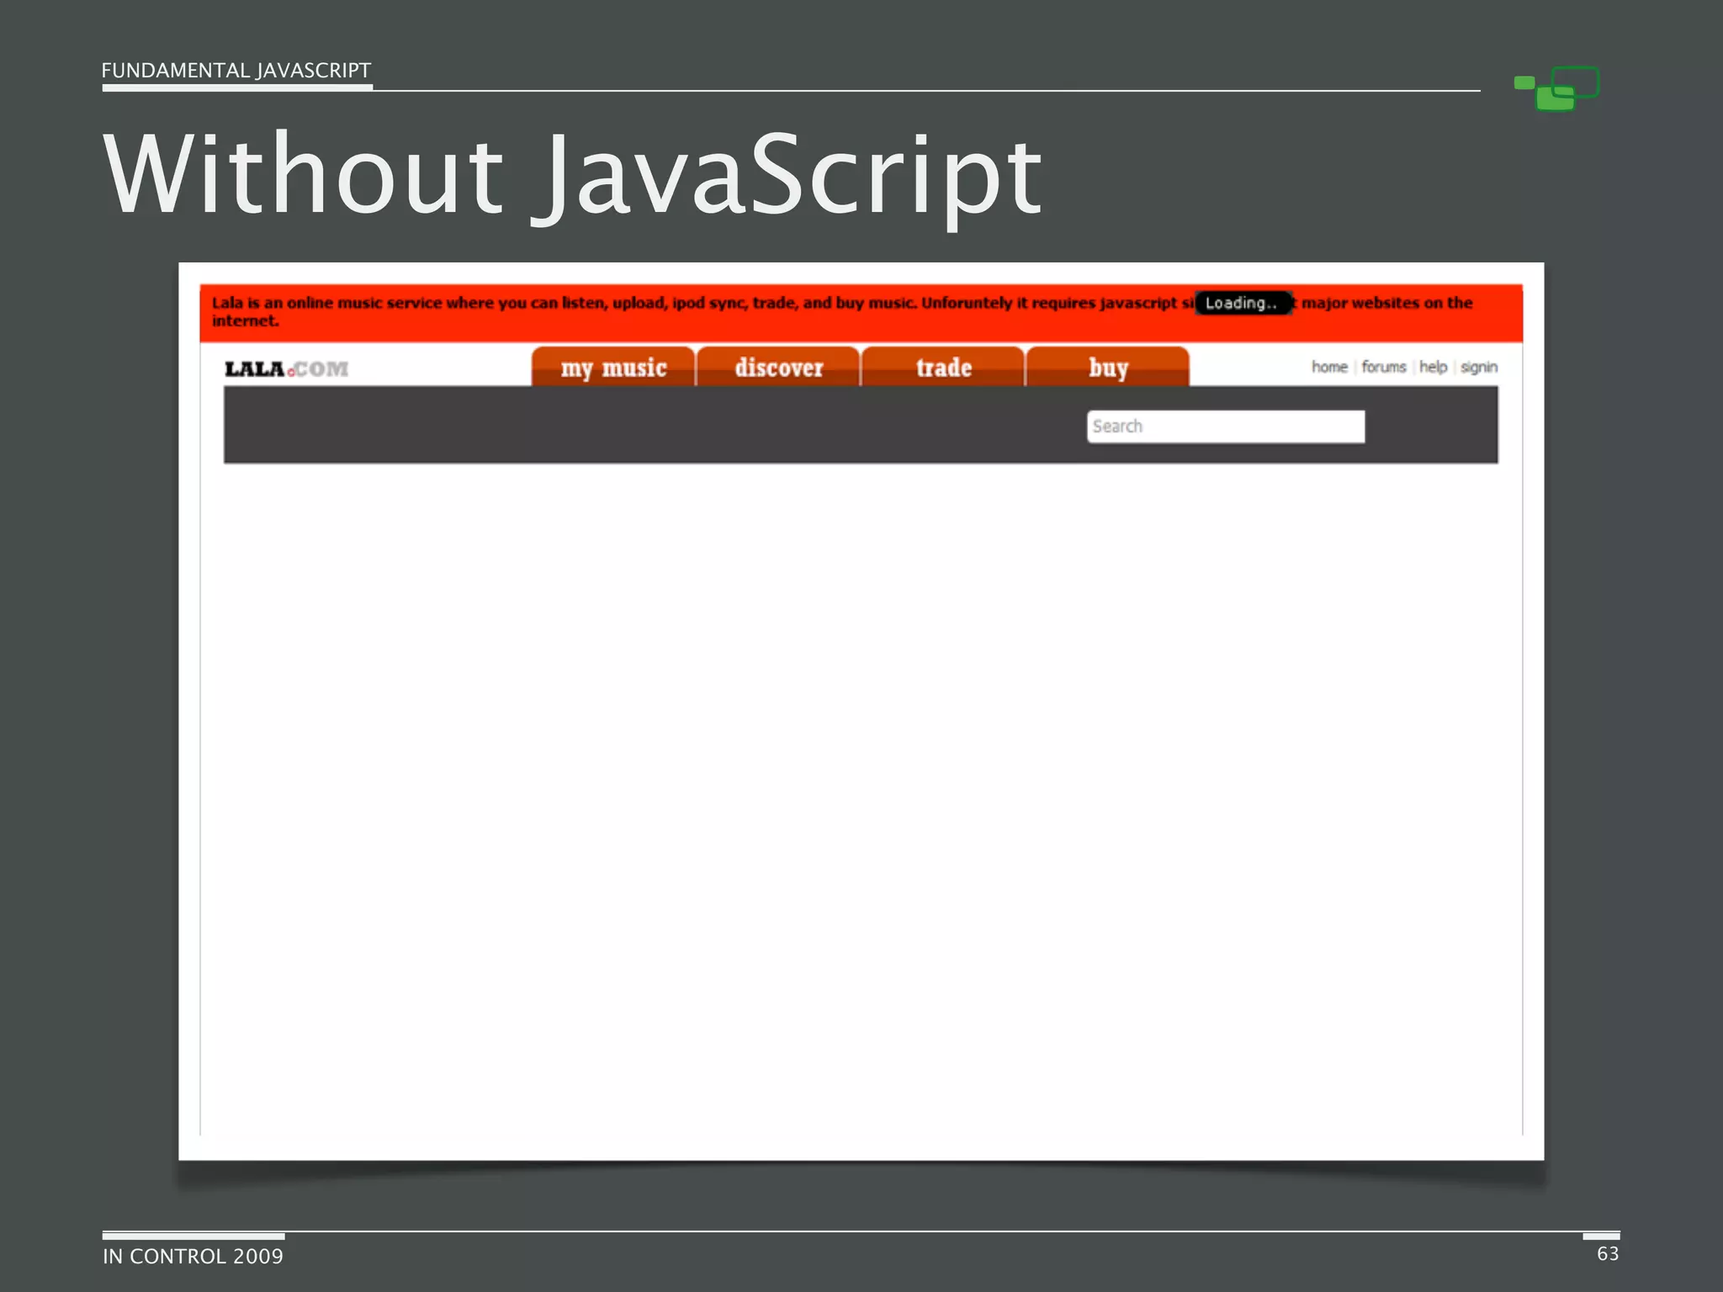Select the Without JavaScript slide title
Image resolution: width=1723 pixels, height=1292 pixels.
click(572, 175)
